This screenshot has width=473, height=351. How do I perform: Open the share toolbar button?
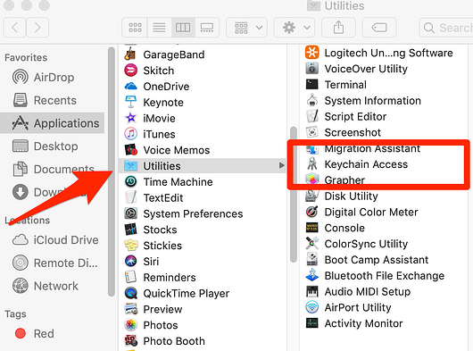[338, 28]
